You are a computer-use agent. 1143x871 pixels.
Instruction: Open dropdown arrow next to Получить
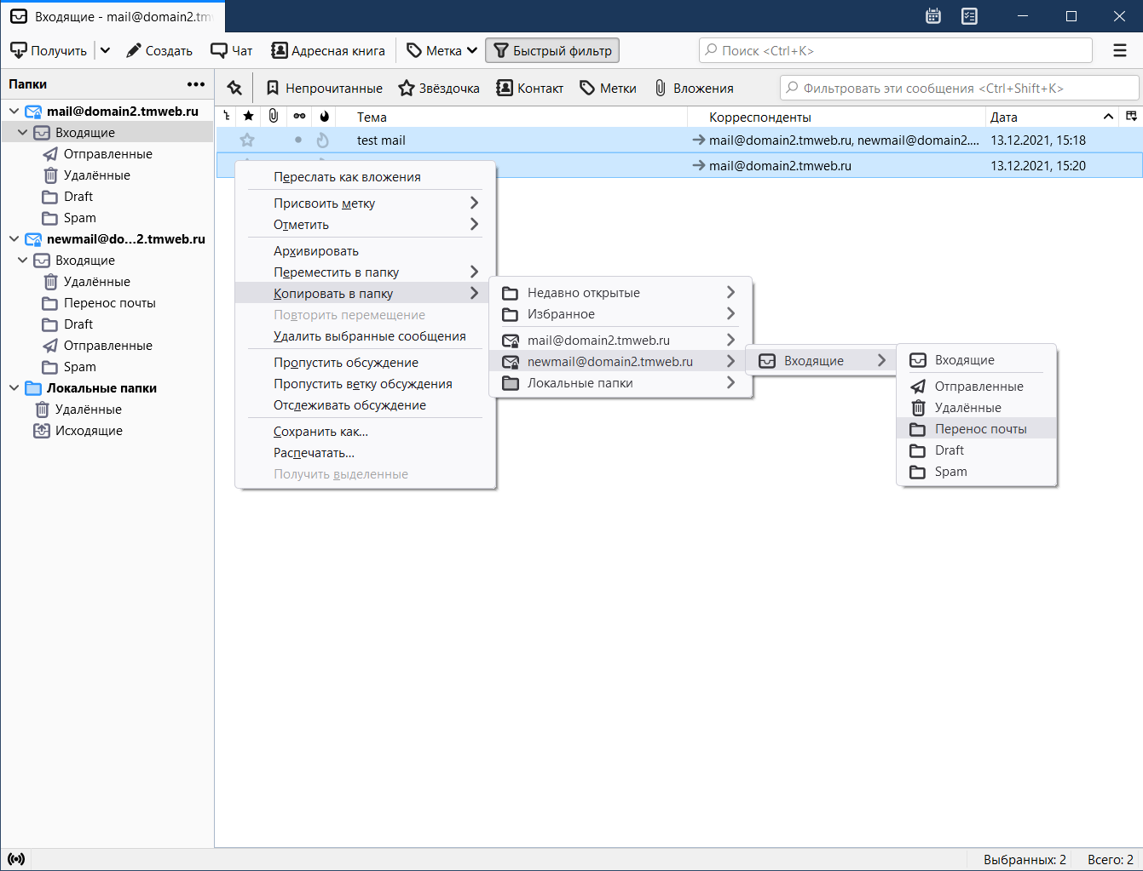[x=105, y=50]
